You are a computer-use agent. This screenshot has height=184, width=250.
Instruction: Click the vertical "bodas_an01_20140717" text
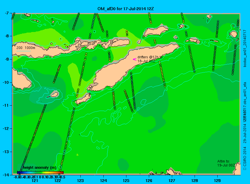(x=245, y=48)
